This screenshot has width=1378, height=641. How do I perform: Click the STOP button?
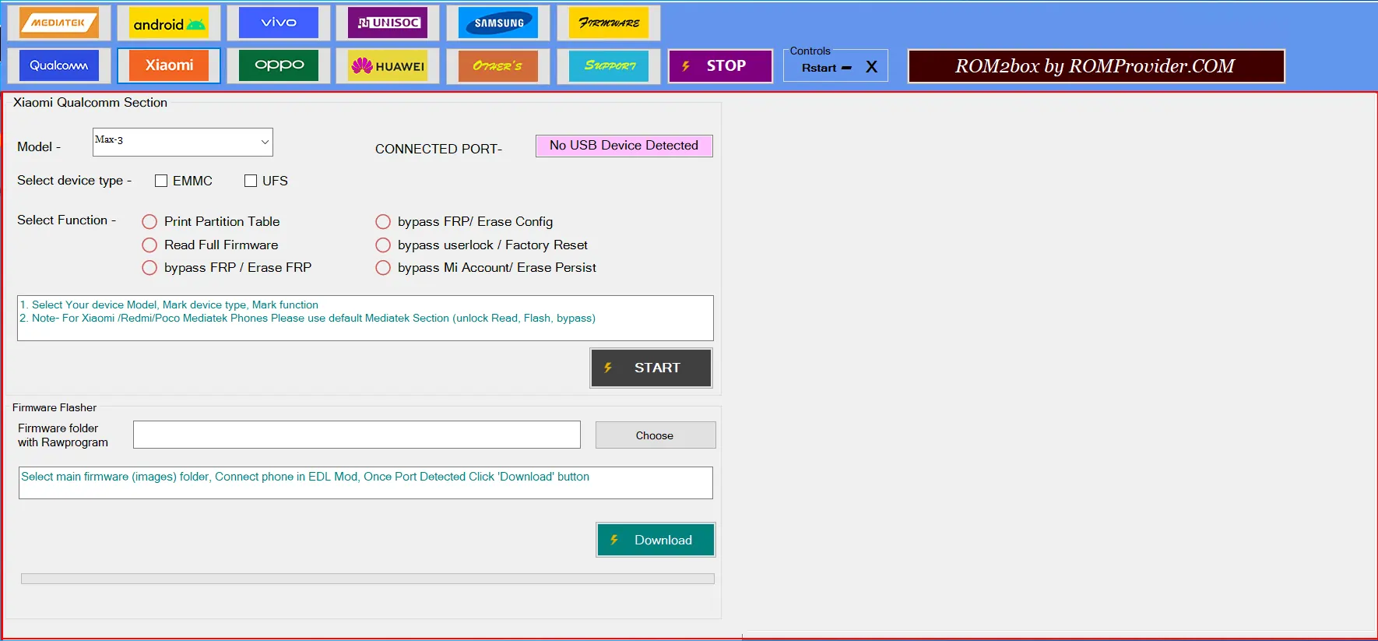click(x=720, y=66)
